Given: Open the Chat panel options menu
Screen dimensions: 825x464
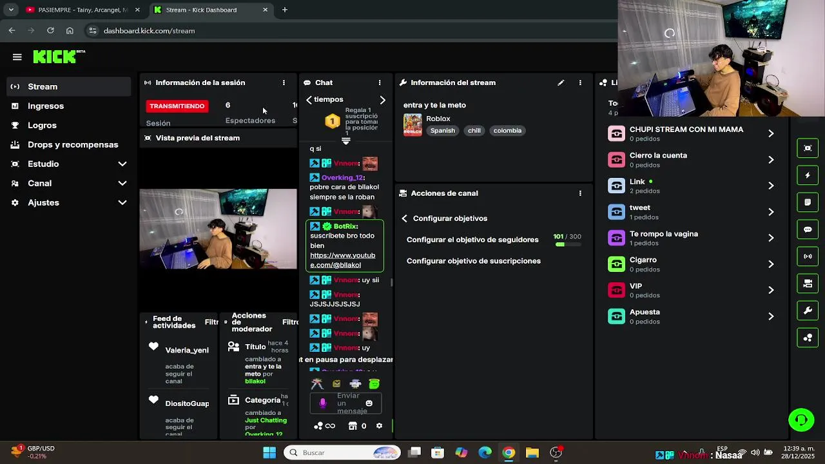Looking at the screenshot, I should (380, 82).
